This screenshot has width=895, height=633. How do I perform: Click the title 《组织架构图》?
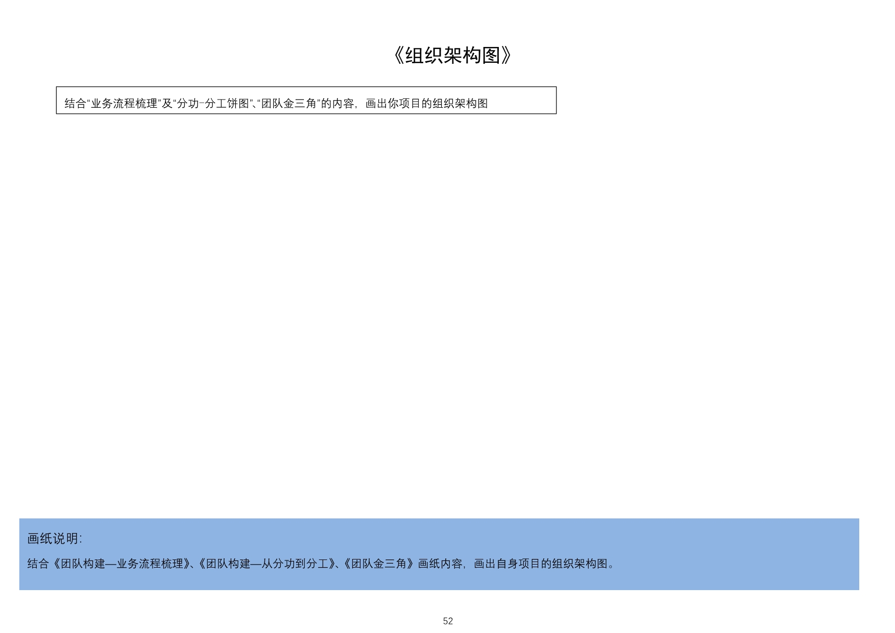point(452,55)
